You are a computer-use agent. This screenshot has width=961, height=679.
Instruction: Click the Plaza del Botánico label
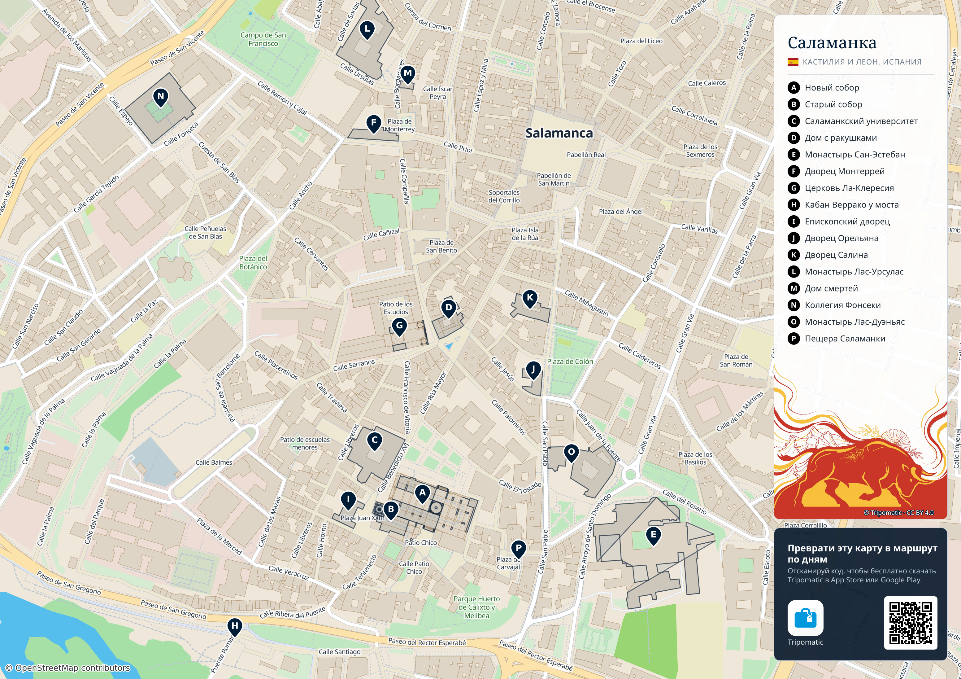pyautogui.click(x=253, y=263)
